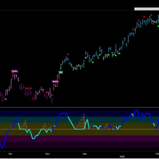Select the NoGo label above the October peak
This screenshot has width=159, height=159.
pyautogui.click(x=14, y=71)
